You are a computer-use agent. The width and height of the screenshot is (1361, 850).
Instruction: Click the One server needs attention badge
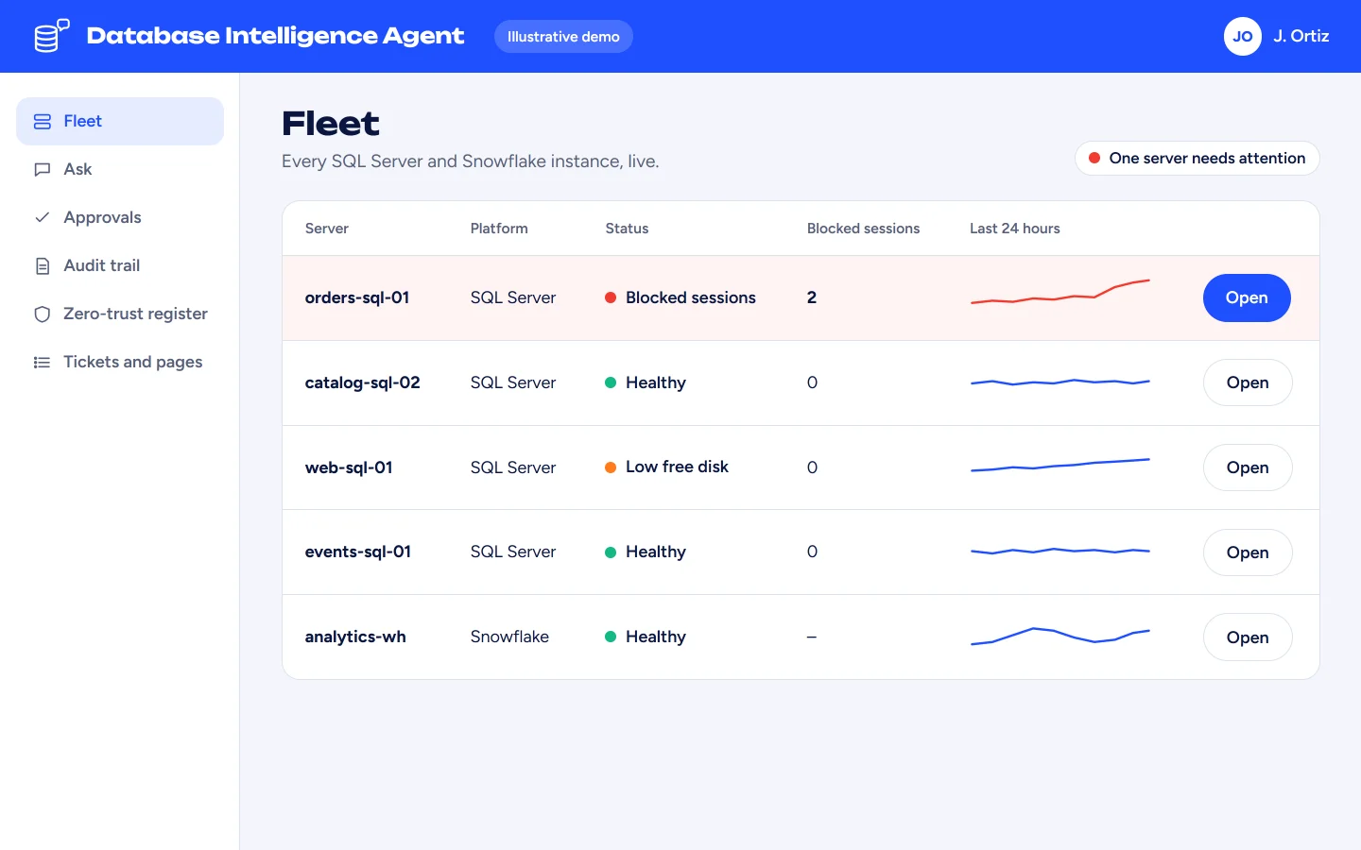[x=1197, y=159]
